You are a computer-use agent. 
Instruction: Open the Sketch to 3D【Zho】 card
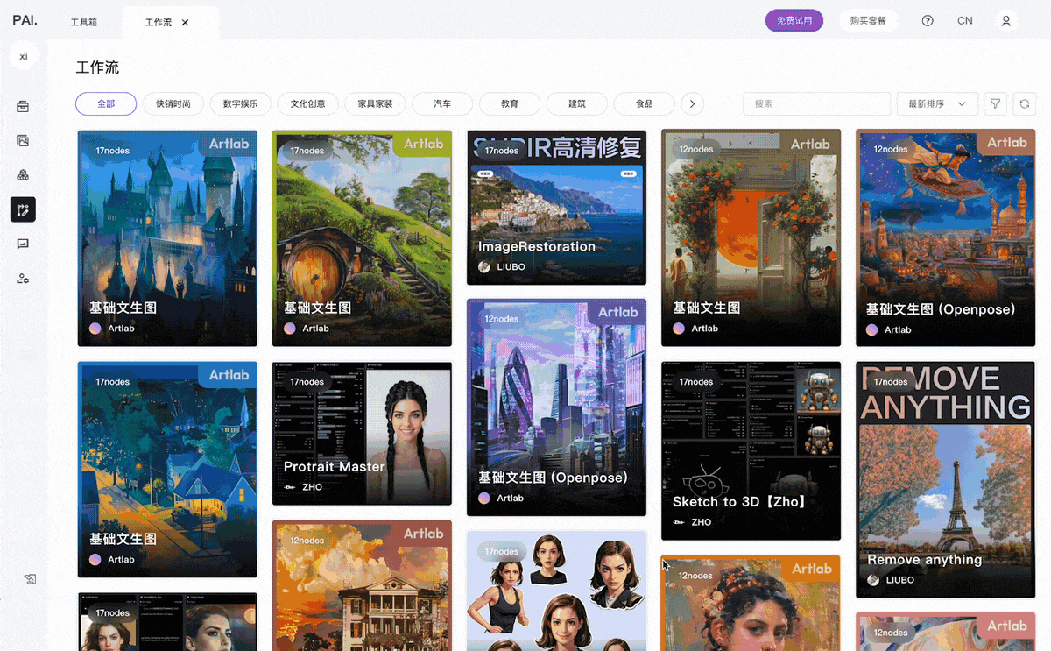751,451
